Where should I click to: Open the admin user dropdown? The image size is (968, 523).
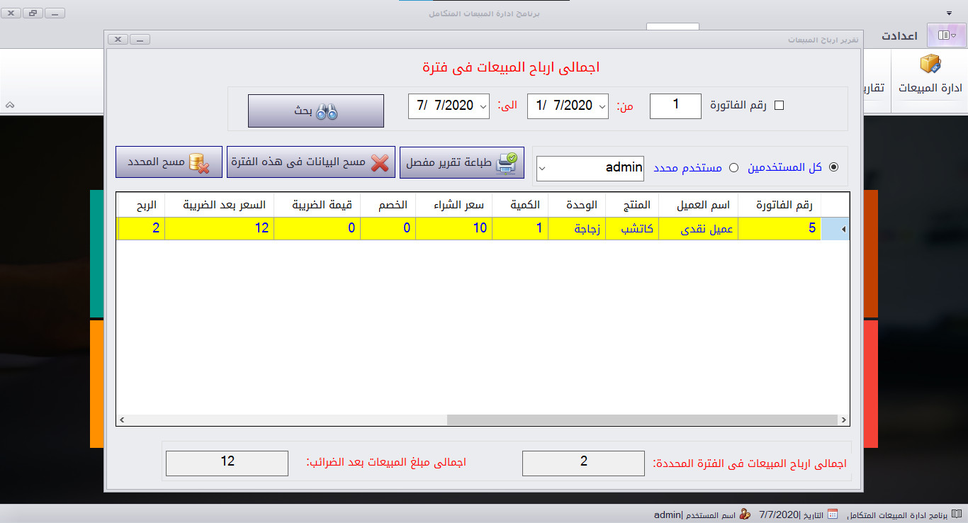541,169
